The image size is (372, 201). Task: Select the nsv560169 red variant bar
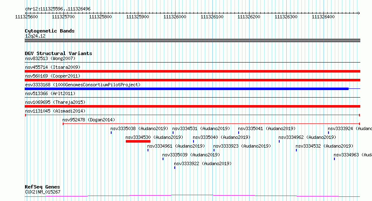[x=192, y=80]
